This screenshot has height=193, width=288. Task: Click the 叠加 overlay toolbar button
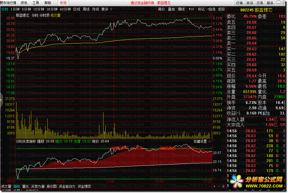tap(171, 9)
